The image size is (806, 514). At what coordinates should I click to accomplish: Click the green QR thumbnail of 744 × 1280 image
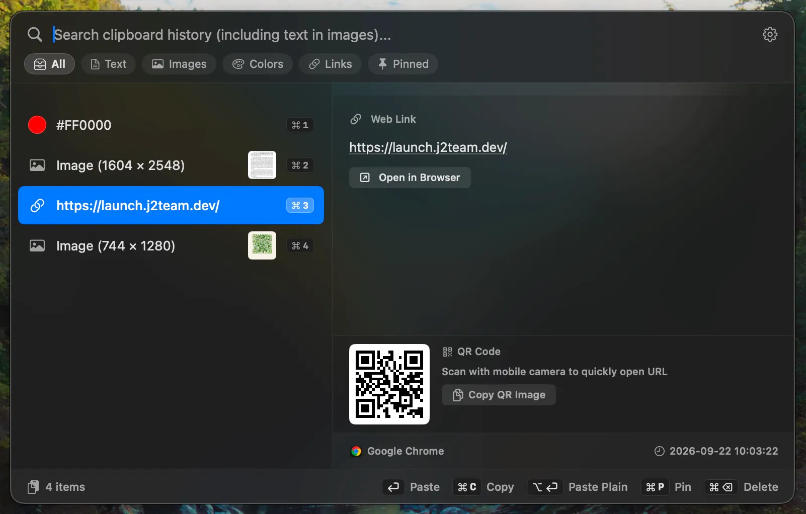[262, 245]
